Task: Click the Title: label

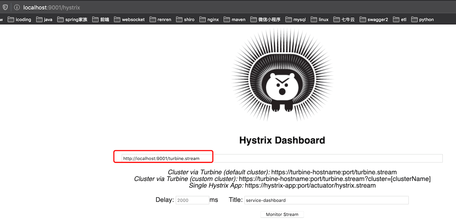Action: click(x=235, y=200)
